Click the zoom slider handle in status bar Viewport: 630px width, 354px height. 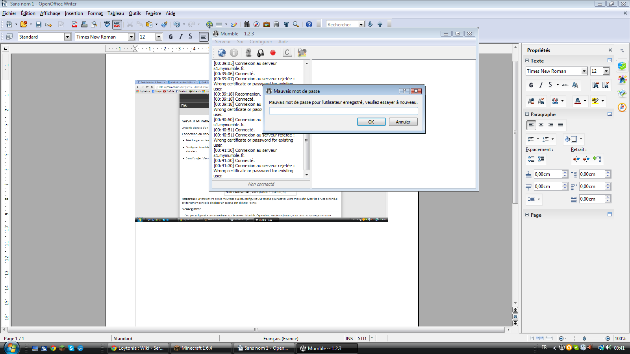(x=584, y=338)
